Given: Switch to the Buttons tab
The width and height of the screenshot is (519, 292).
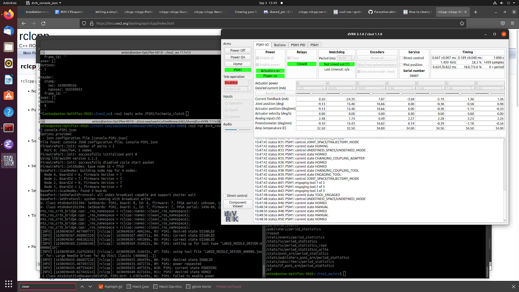Looking at the screenshot, I should point(280,45).
